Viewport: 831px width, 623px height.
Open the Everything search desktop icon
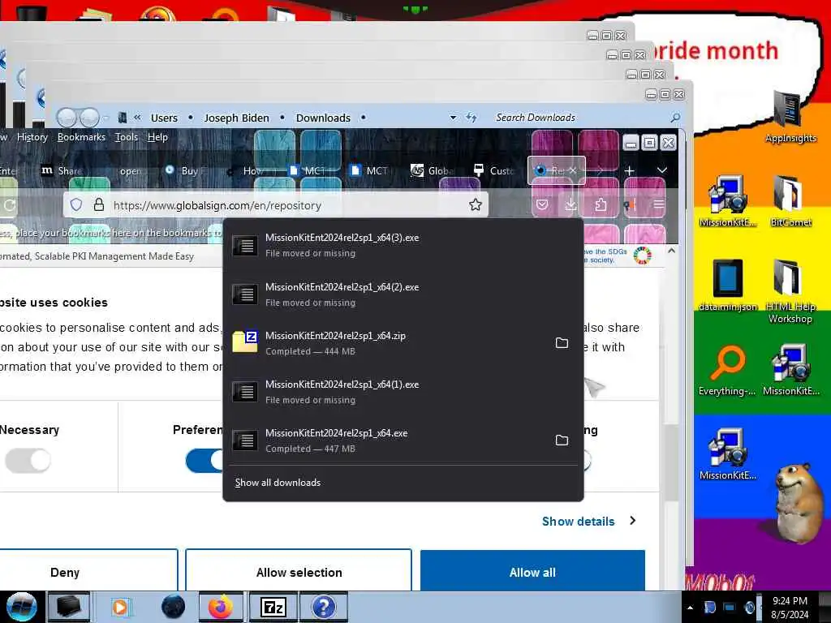[x=727, y=370]
